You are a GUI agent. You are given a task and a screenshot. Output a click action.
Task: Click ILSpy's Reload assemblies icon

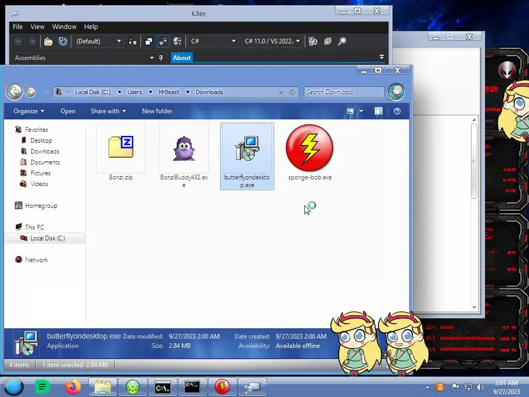click(x=63, y=41)
